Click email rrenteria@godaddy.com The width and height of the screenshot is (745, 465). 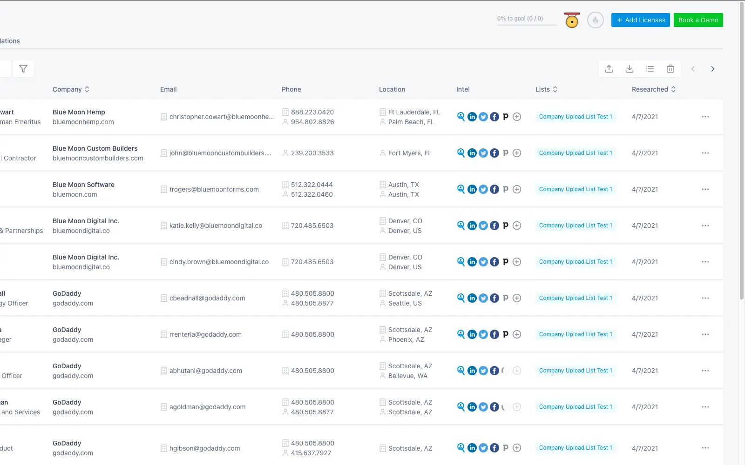(x=205, y=334)
